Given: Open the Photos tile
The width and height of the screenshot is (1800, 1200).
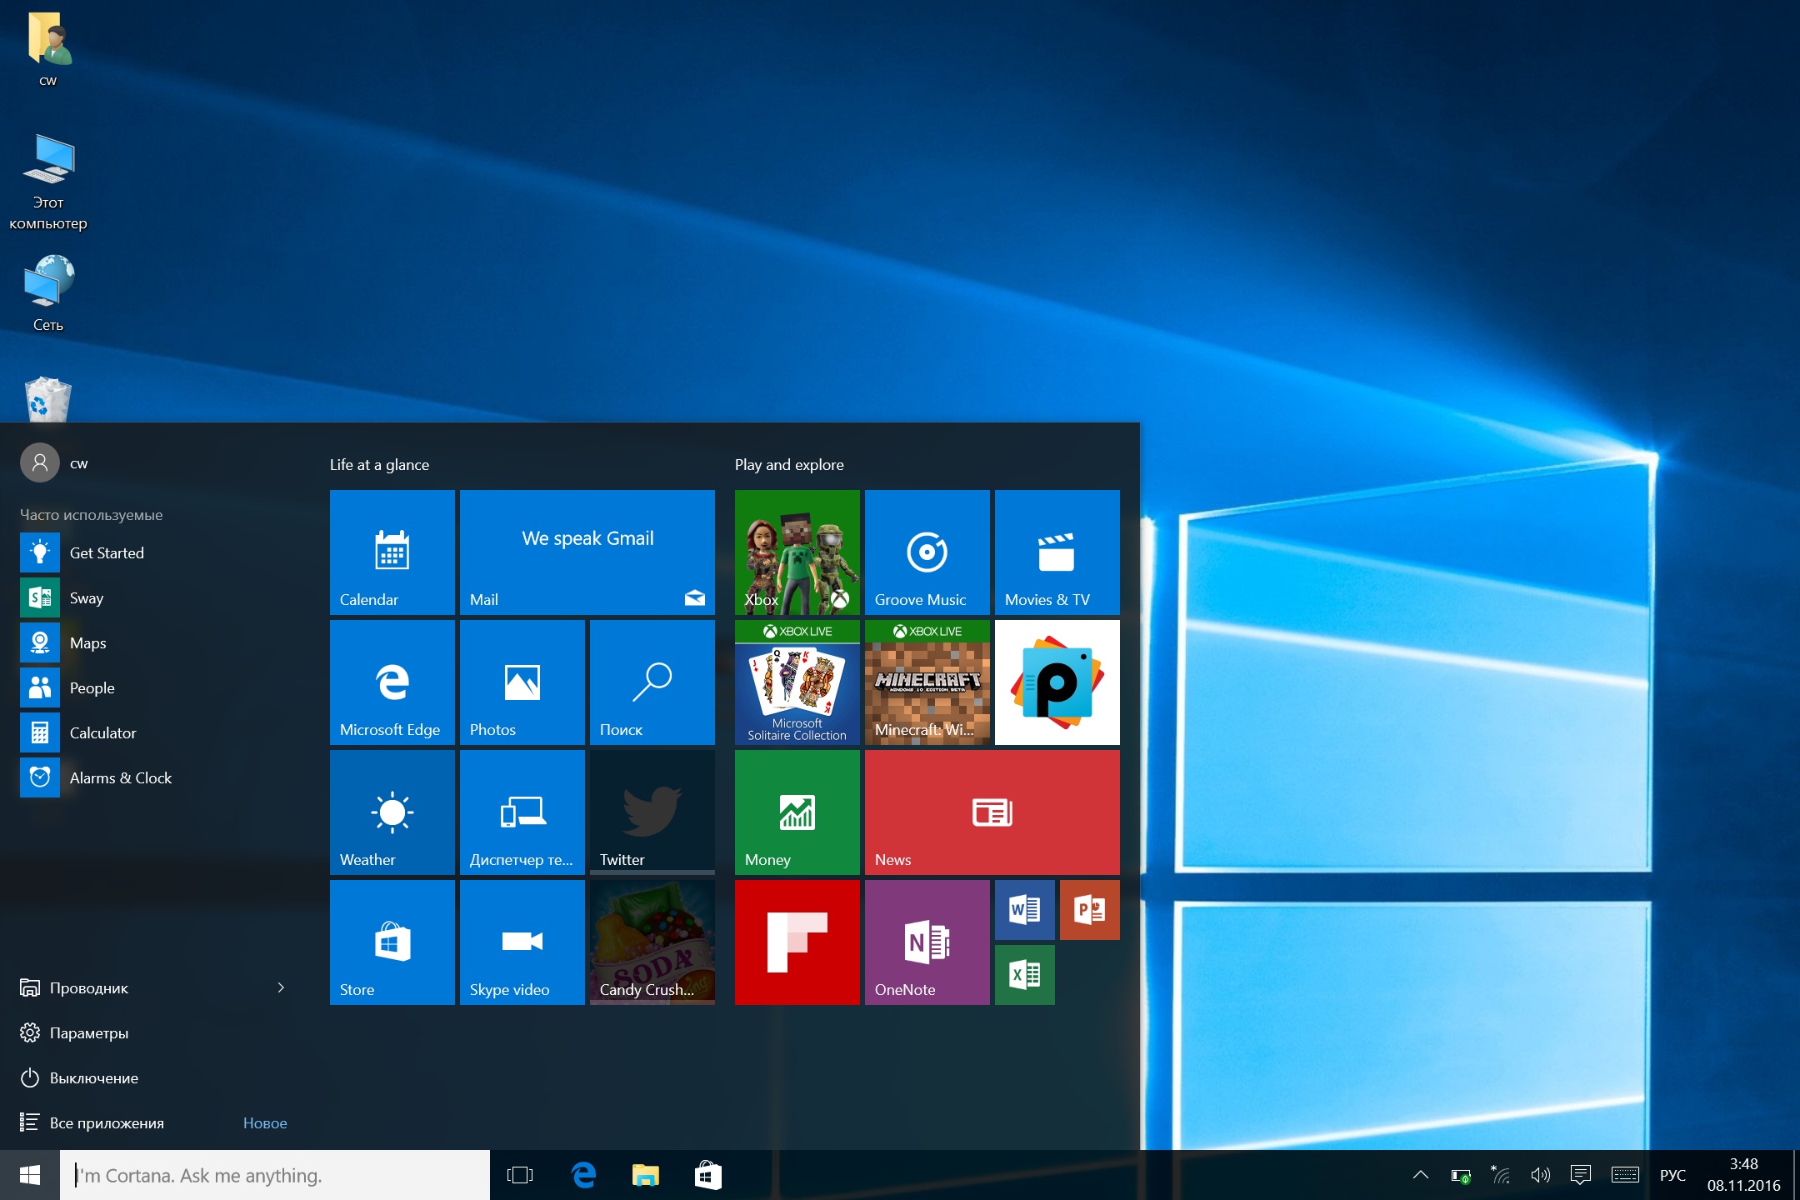Looking at the screenshot, I should (522, 682).
